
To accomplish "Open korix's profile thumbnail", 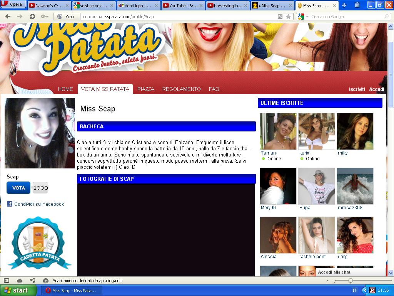I will [x=317, y=131].
